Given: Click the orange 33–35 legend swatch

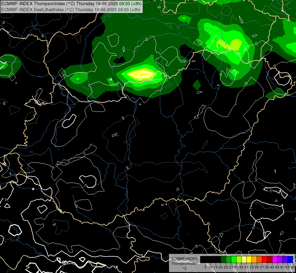Looking at the screenshot, I should click(x=254, y=260).
